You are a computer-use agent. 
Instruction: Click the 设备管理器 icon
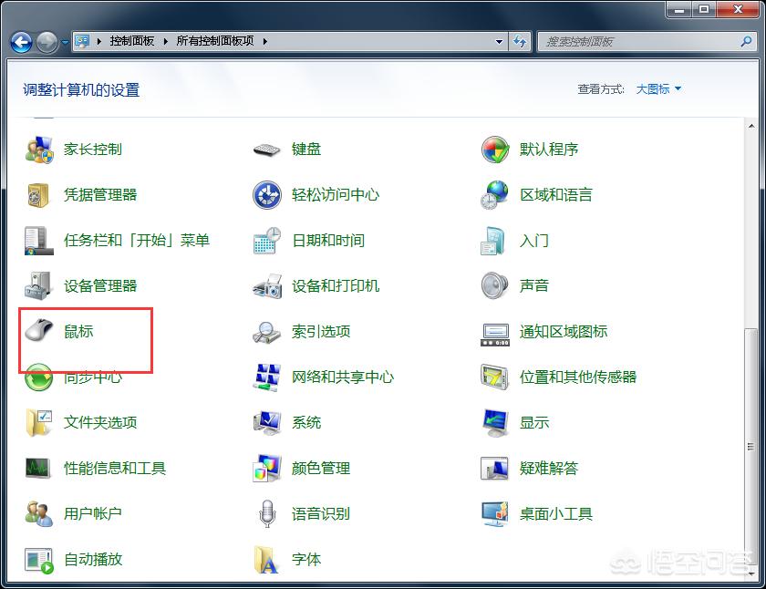pos(38,285)
